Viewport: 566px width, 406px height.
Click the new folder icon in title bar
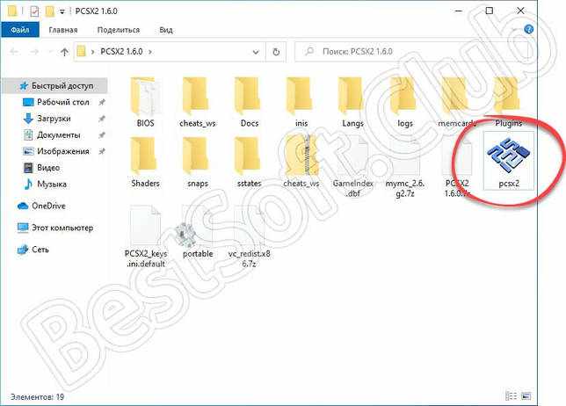point(50,11)
